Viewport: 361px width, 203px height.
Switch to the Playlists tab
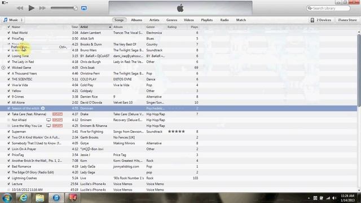[207, 20]
